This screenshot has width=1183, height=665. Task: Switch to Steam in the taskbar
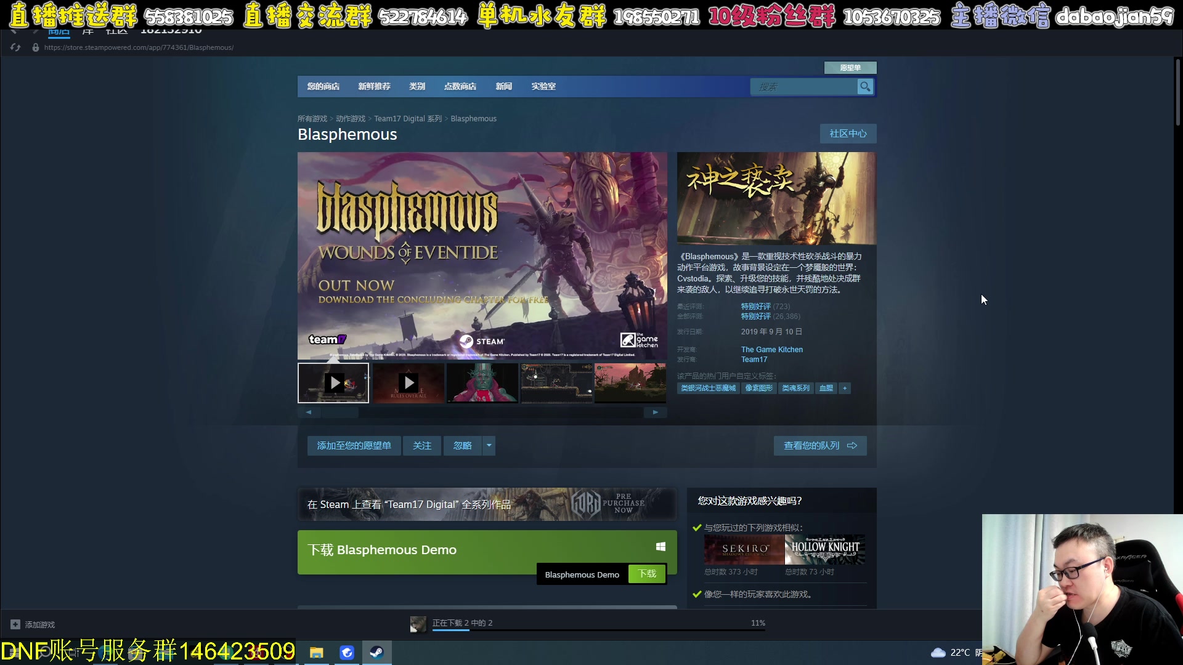(376, 653)
